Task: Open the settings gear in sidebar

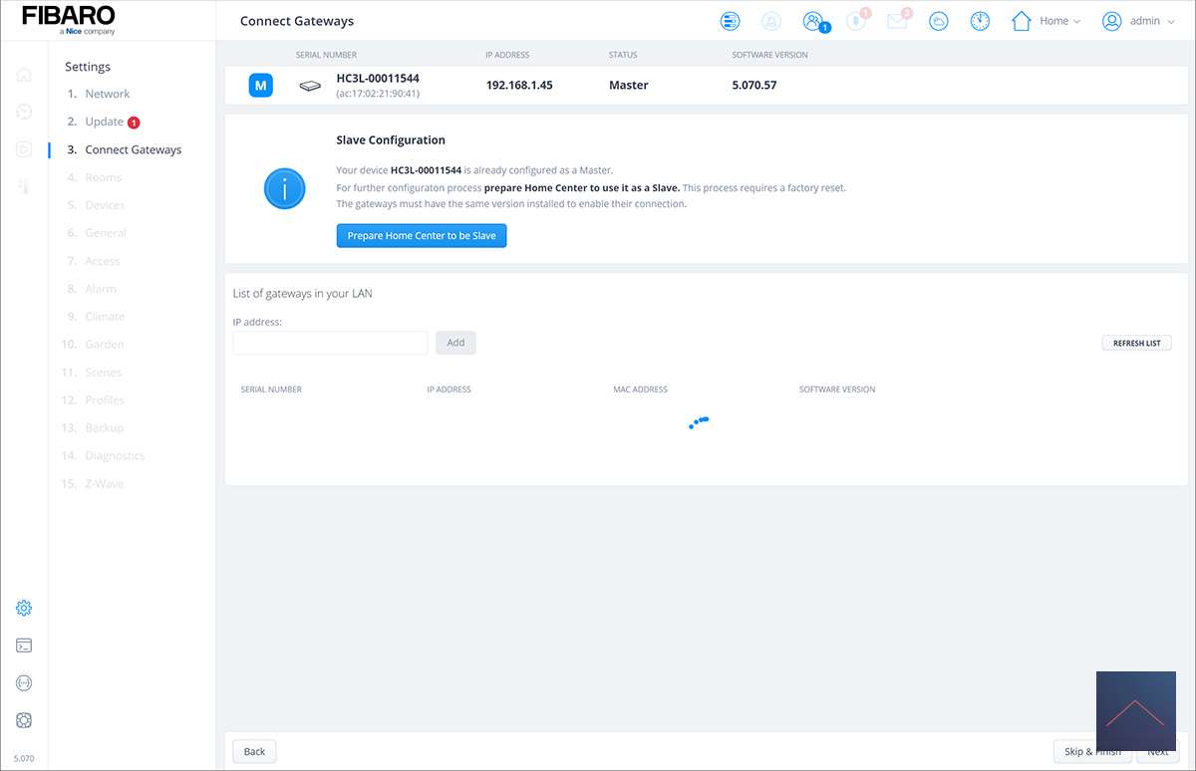Action: tap(24, 608)
